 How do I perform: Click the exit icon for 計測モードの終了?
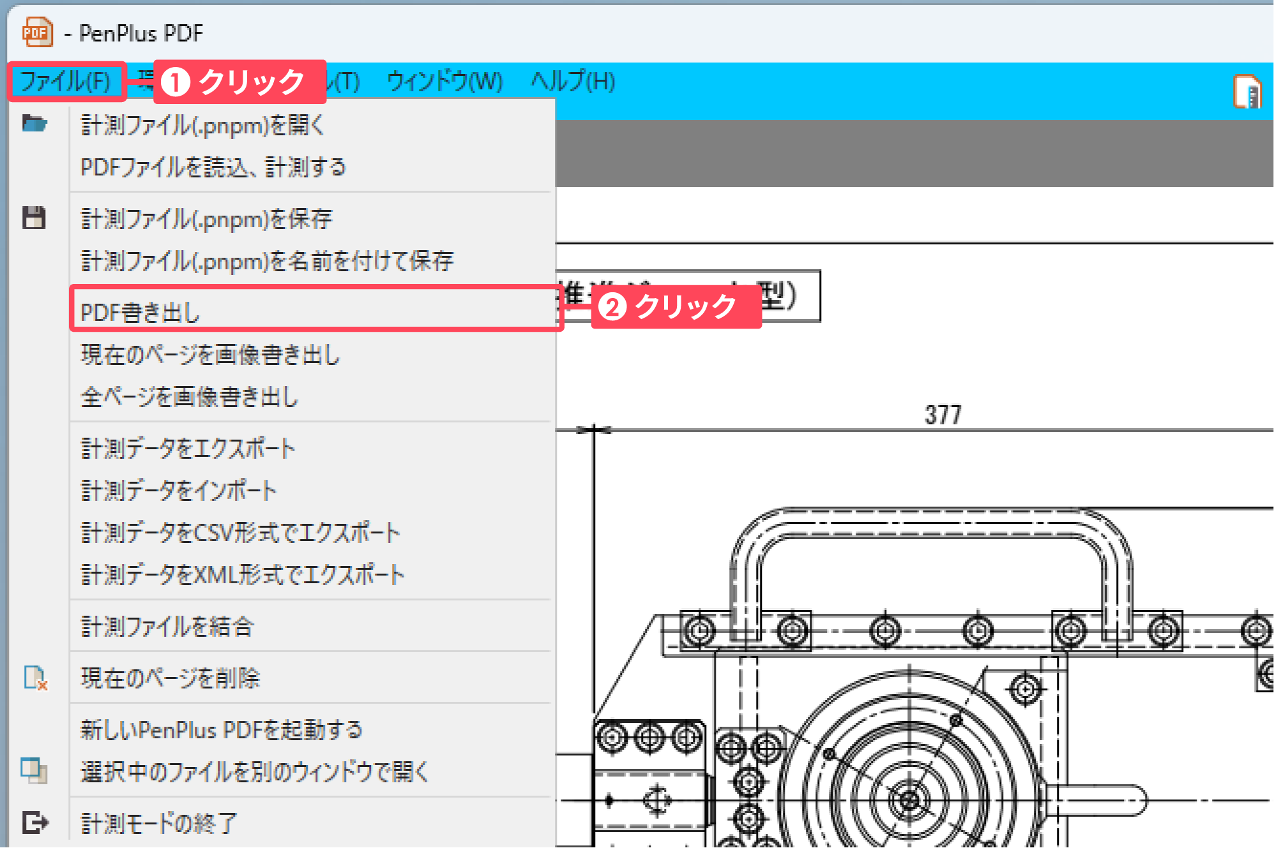coord(35,822)
